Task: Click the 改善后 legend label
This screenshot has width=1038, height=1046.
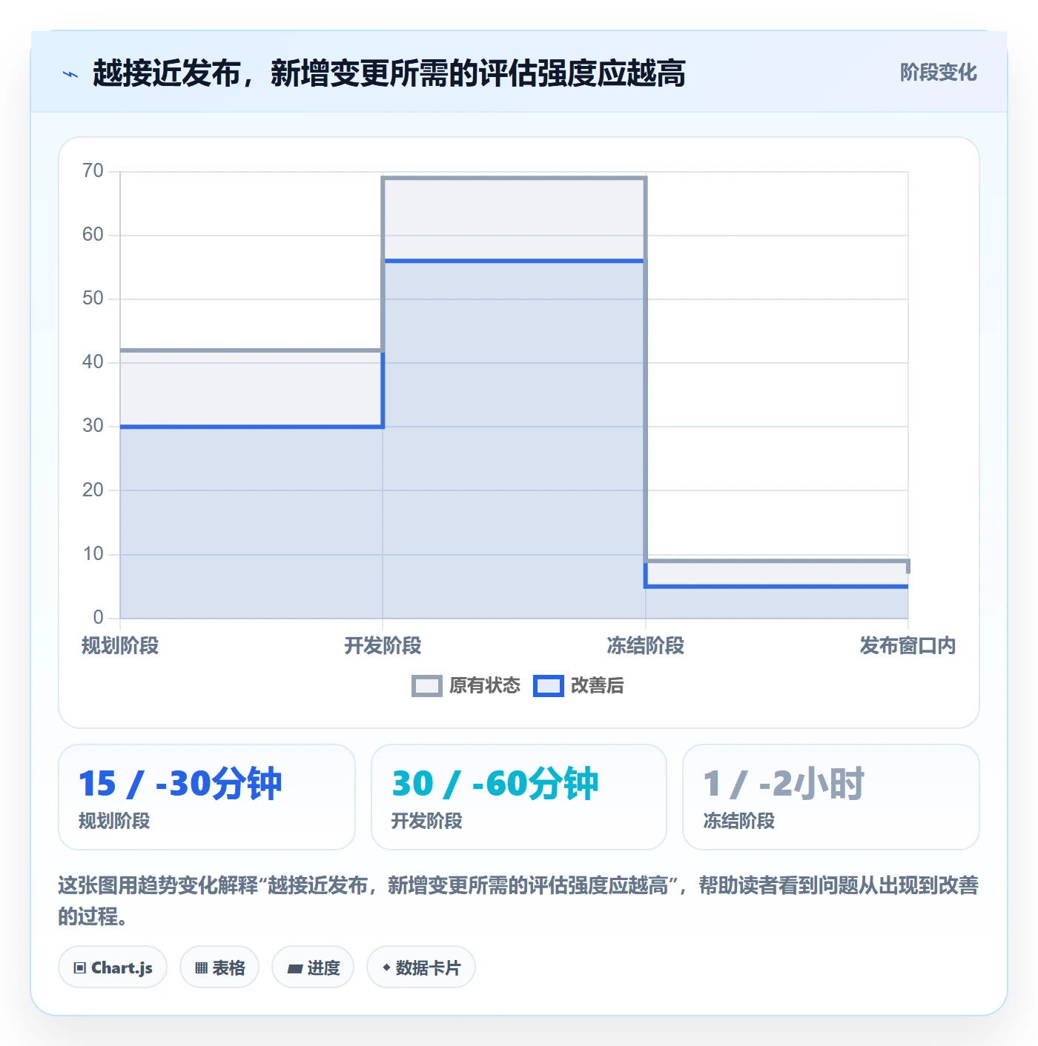Action: 597,686
